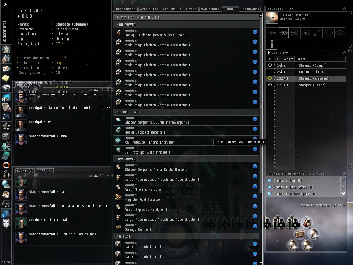Click Show Info button in Selected Item

[x=272, y=44]
